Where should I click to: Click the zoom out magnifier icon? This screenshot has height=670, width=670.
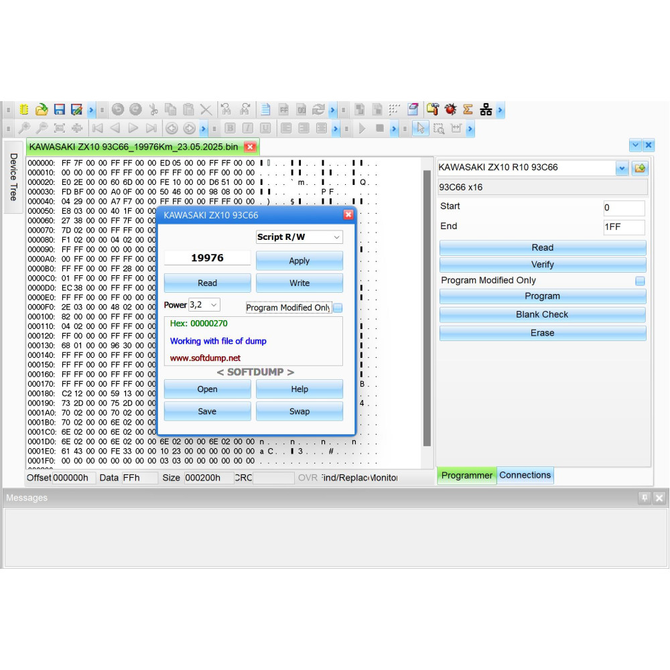42,128
